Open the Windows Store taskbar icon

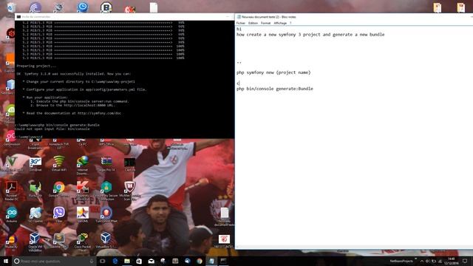click(x=139, y=261)
